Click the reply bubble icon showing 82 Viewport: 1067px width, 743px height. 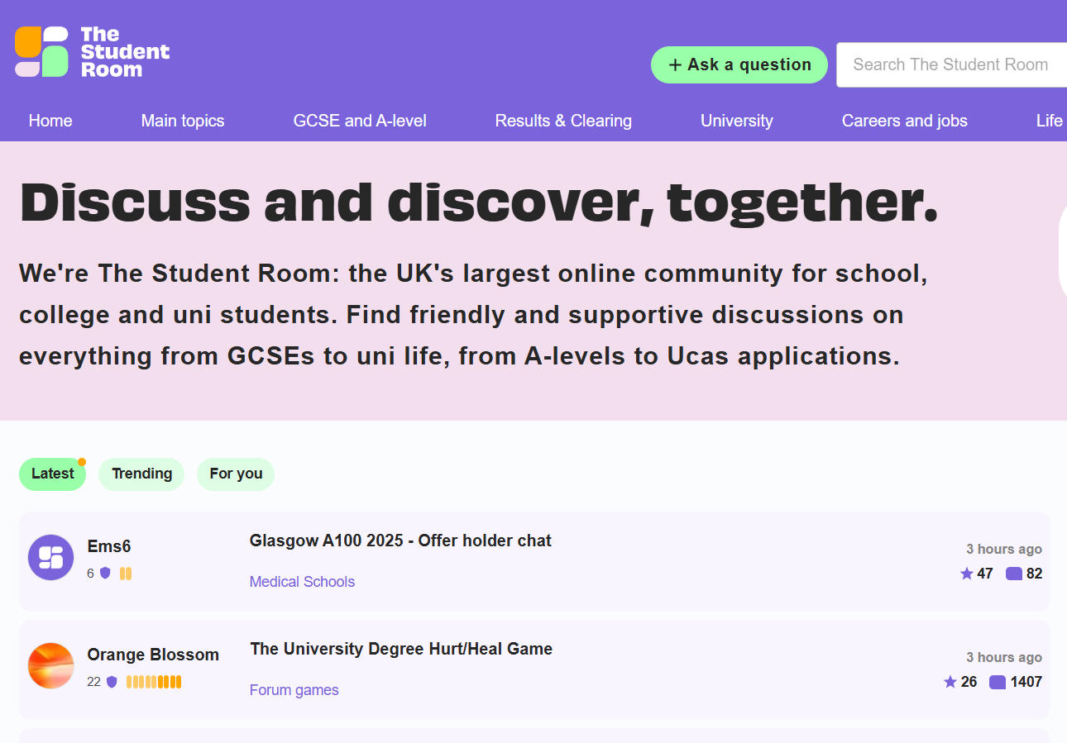[1014, 574]
